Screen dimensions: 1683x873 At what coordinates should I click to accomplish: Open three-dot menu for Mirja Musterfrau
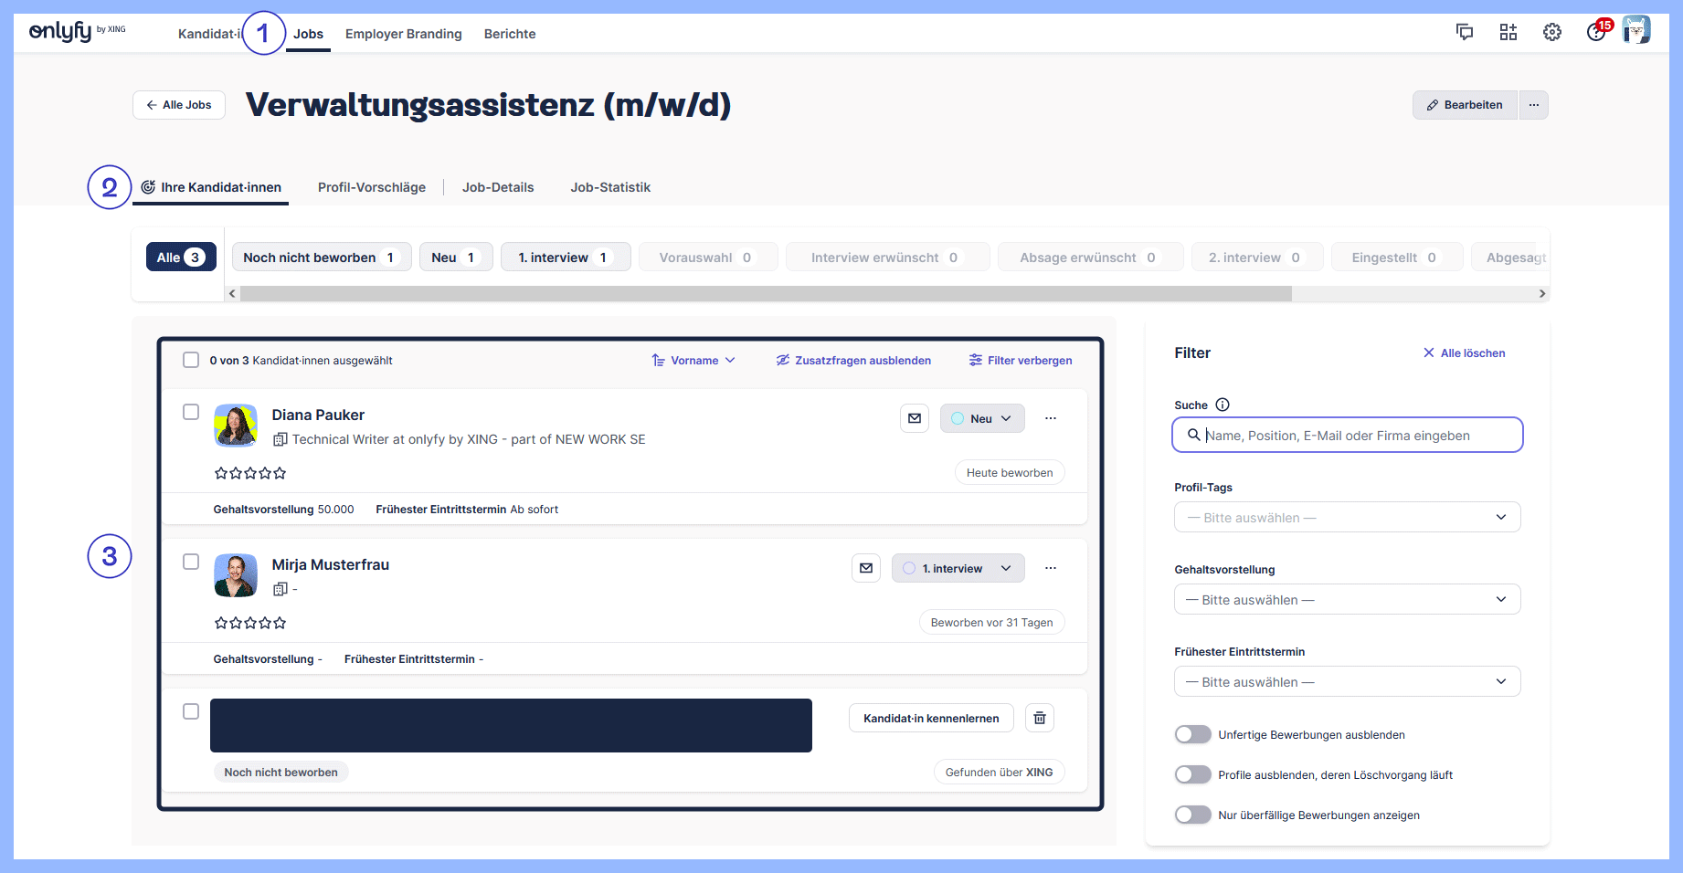1051,568
